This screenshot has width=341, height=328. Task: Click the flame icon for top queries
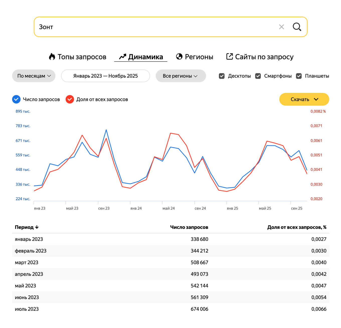pos(52,57)
